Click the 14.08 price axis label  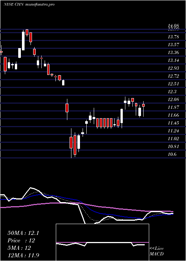[x=173, y=26]
